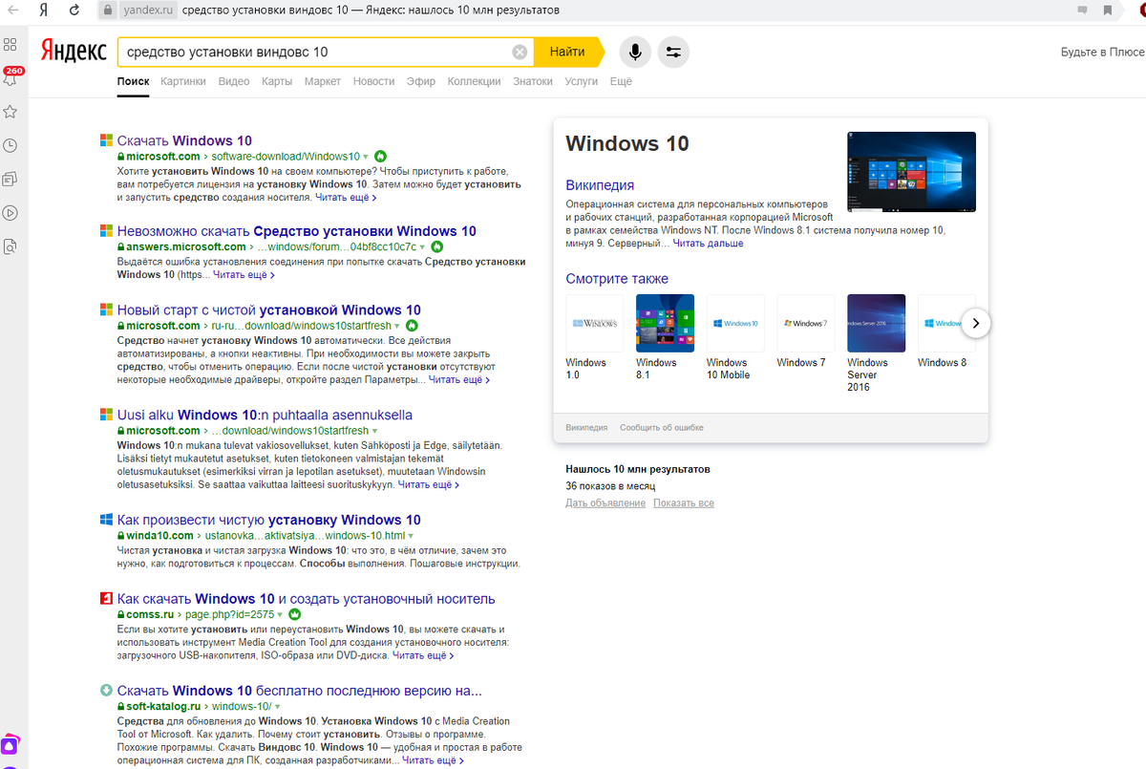
Task: Open 'Как скачать Windows 10 и создать установочный носитель'
Action: [x=306, y=599]
